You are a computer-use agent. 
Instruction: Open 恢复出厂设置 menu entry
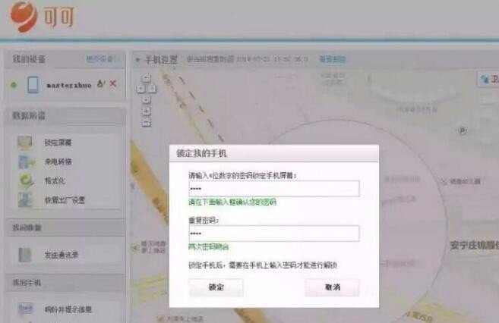point(65,200)
